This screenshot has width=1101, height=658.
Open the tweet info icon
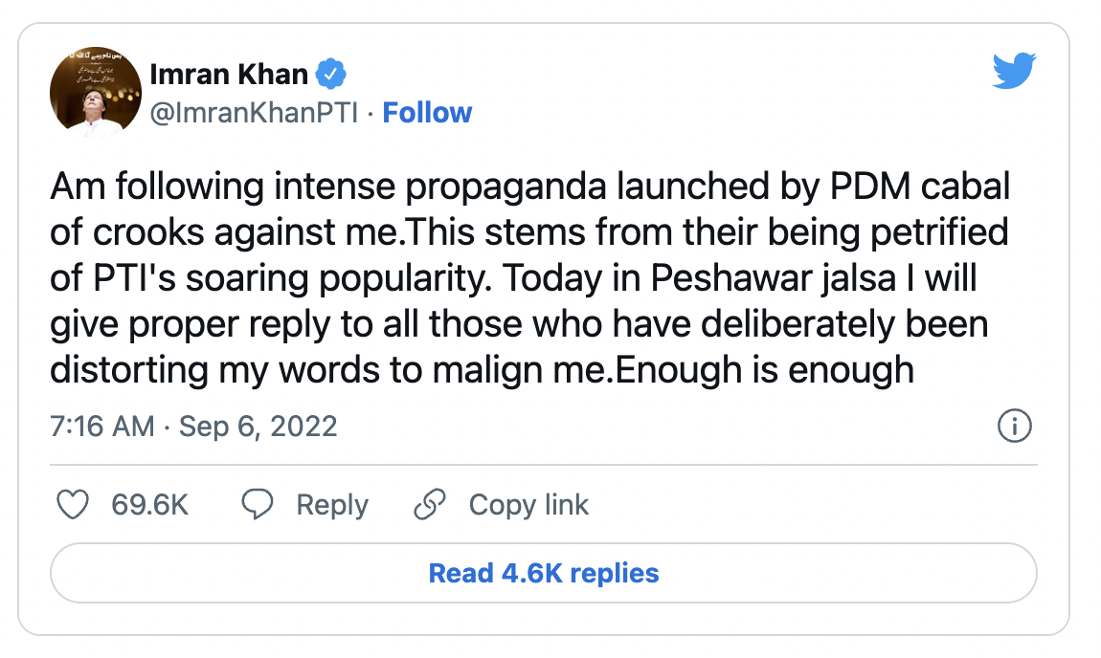(x=1014, y=426)
